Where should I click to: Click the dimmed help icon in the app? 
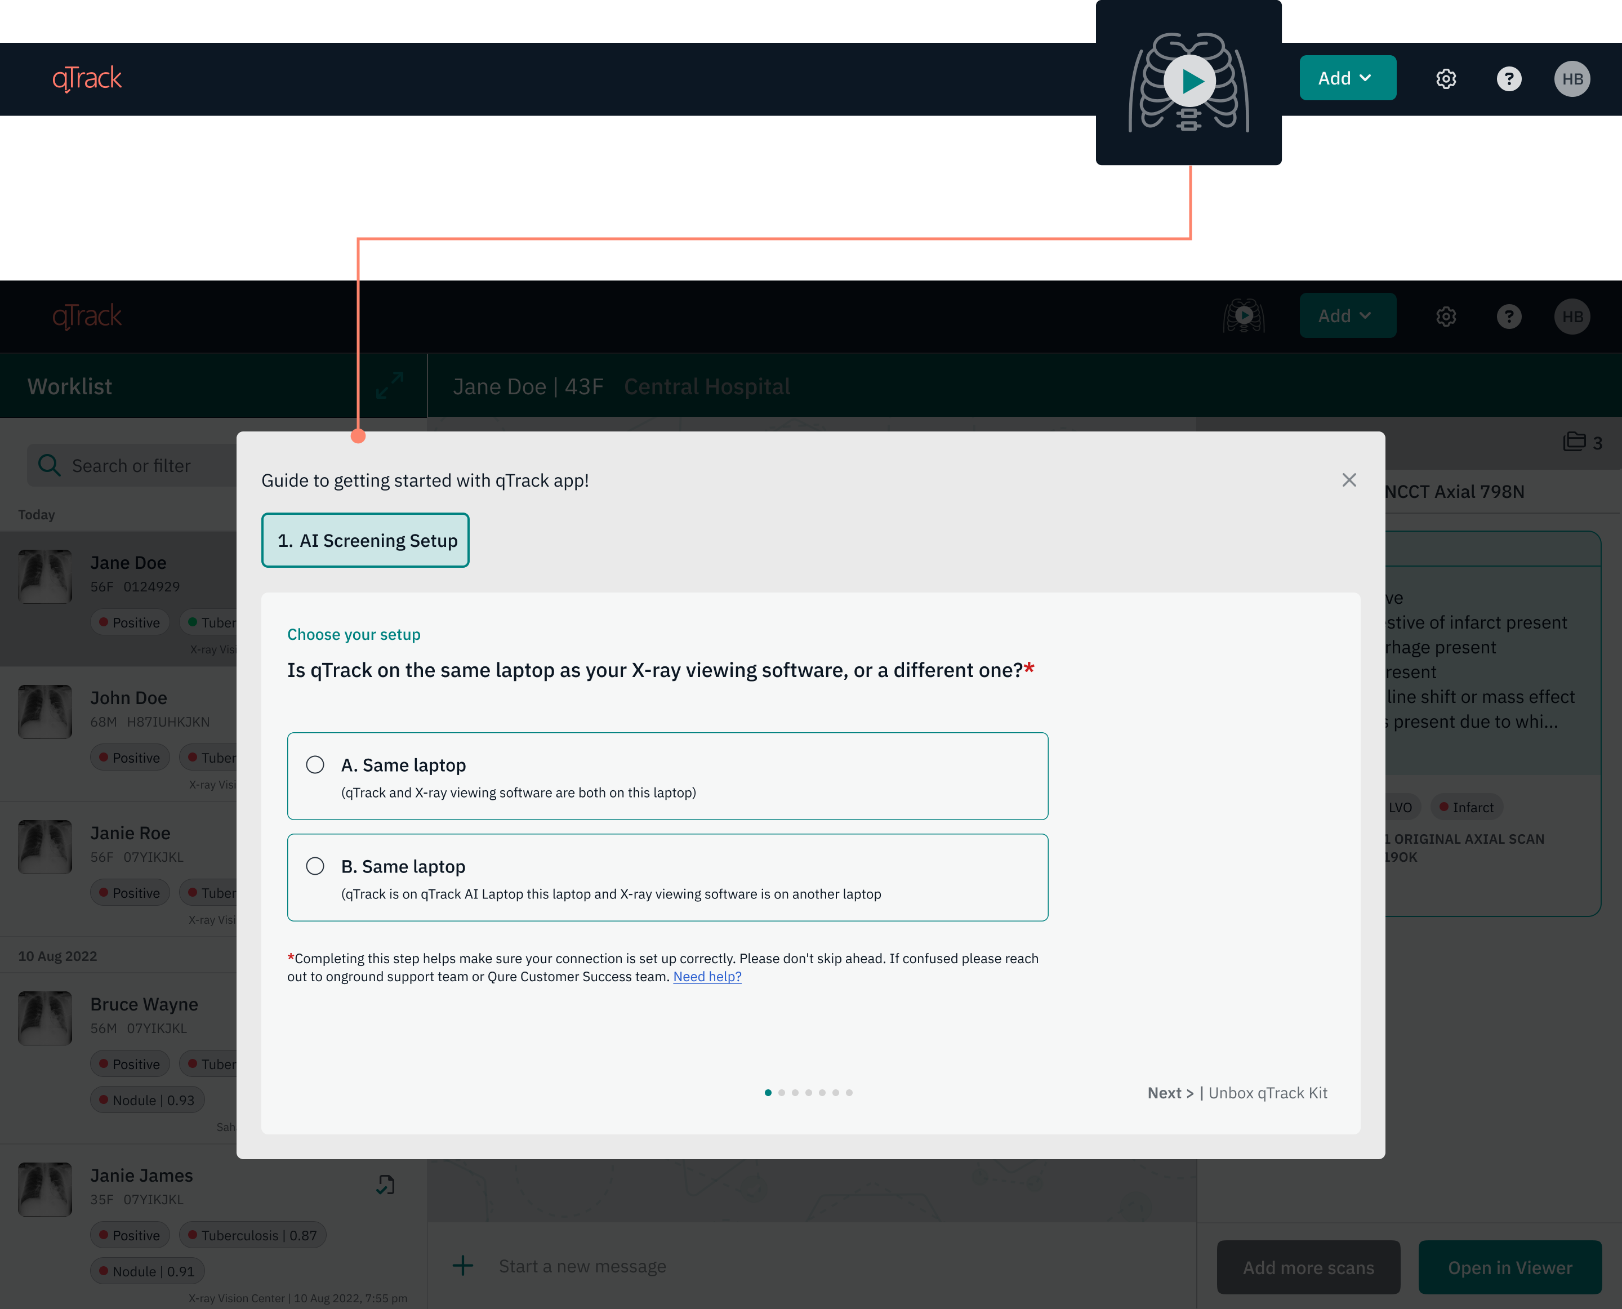click(x=1509, y=317)
